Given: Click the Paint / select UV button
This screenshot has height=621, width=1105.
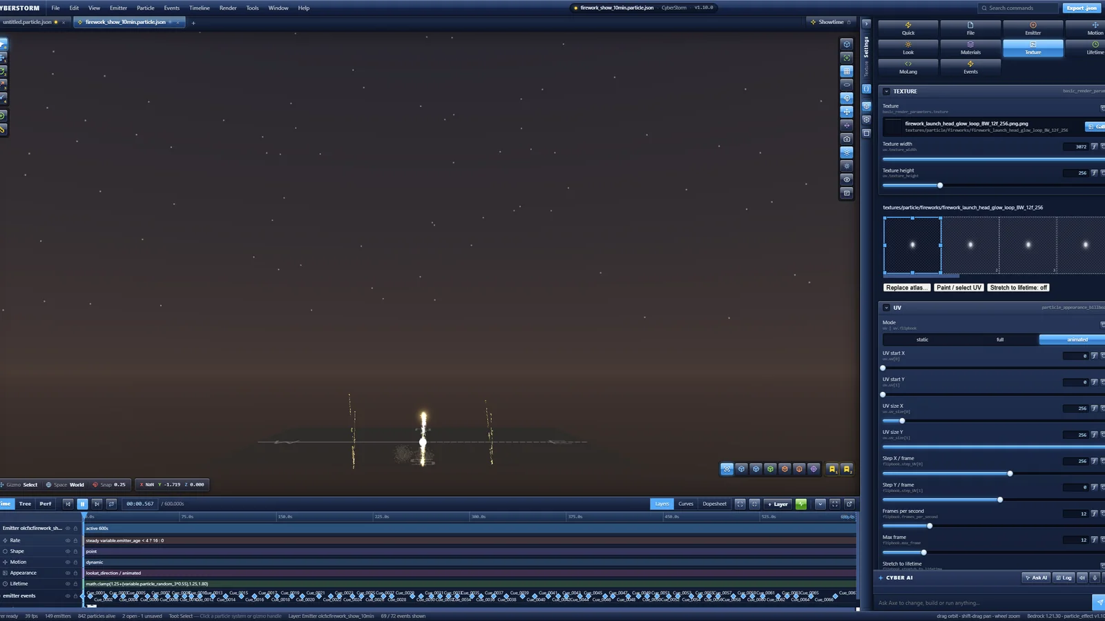Looking at the screenshot, I should (959, 288).
